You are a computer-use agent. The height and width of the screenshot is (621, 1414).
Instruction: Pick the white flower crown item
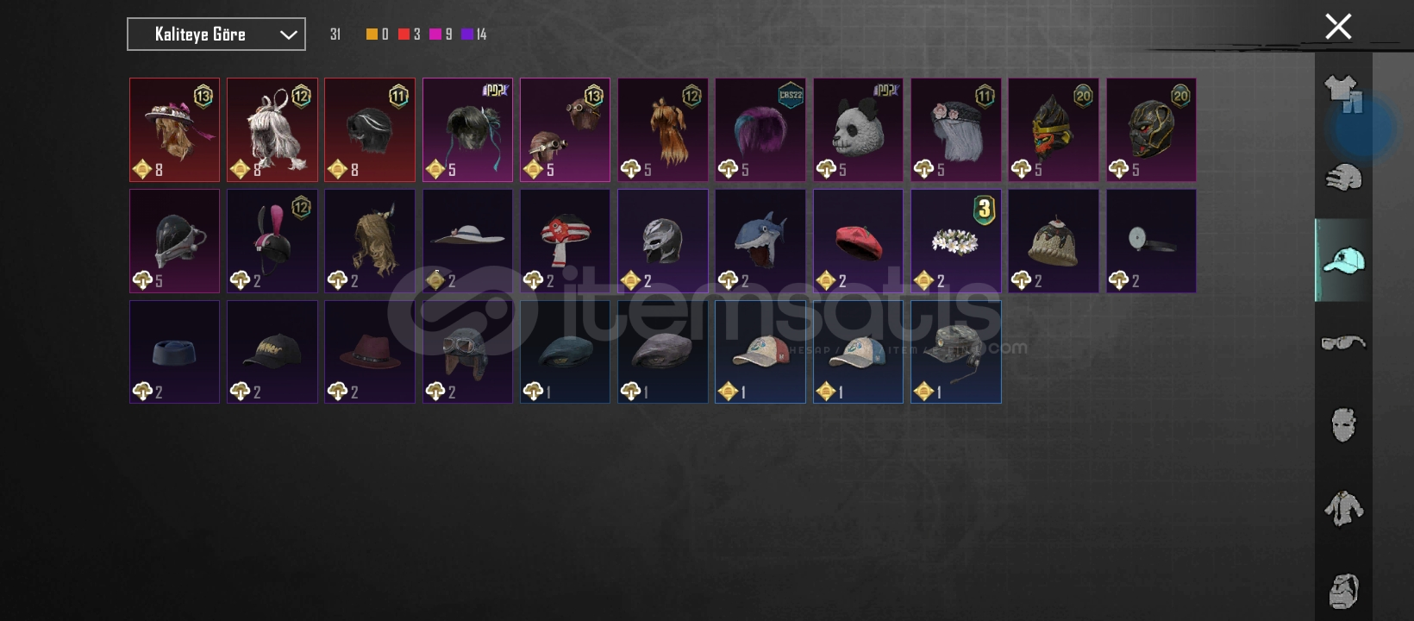tap(955, 241)
